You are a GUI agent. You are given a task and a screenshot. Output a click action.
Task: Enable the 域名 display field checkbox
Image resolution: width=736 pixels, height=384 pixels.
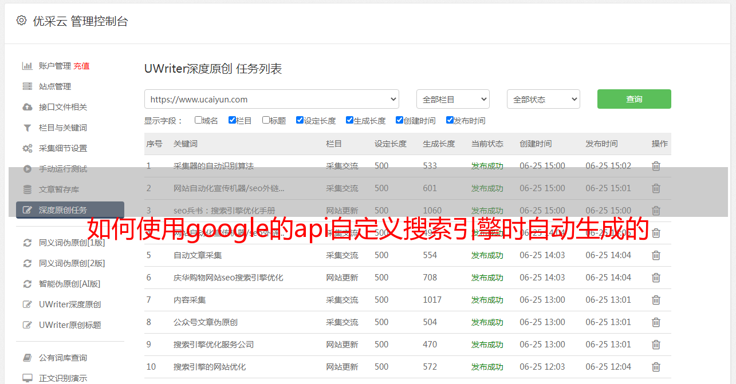click(x=198, y=120)
